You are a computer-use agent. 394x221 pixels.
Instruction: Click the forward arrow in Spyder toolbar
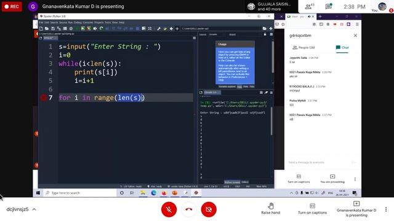[177, 29]
